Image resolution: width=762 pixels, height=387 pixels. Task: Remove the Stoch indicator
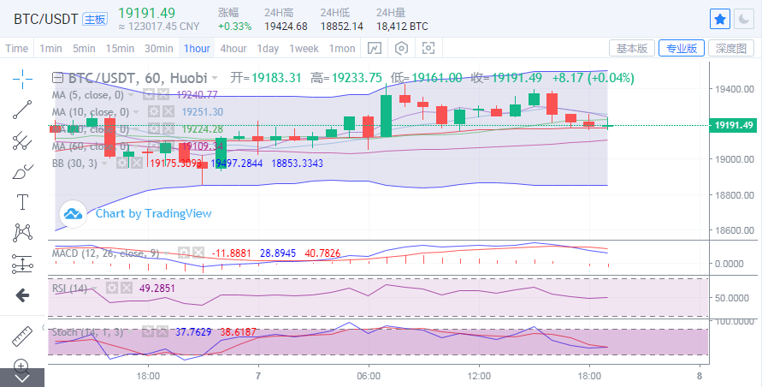[162, 332]
